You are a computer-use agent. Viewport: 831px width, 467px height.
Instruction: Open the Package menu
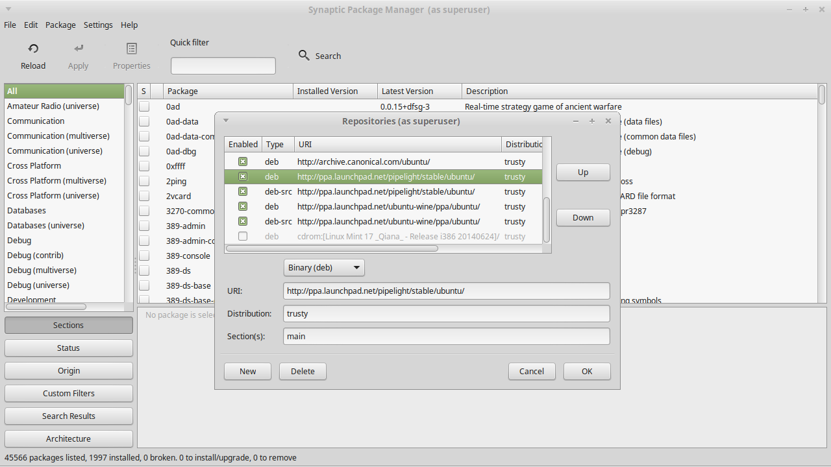tap(60, 25)
